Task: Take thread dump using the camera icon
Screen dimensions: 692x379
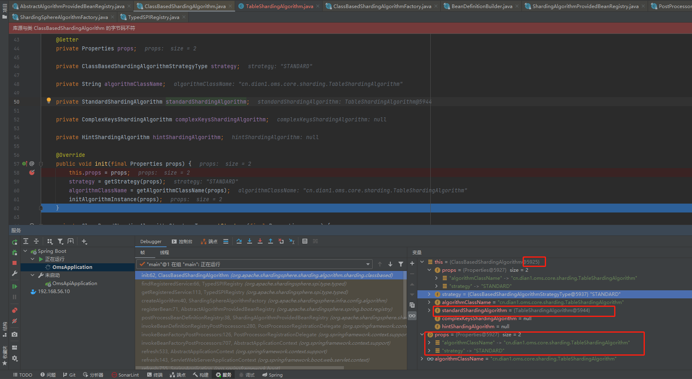Action: 15,334
